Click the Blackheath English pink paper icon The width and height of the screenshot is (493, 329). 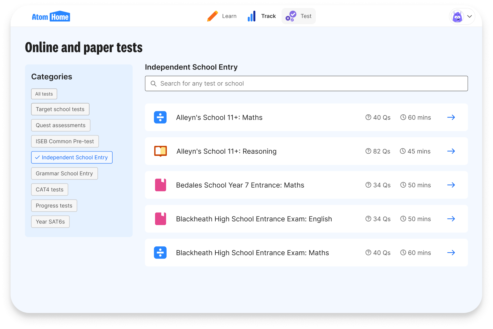pyautogui.click(x=160, y=219)
